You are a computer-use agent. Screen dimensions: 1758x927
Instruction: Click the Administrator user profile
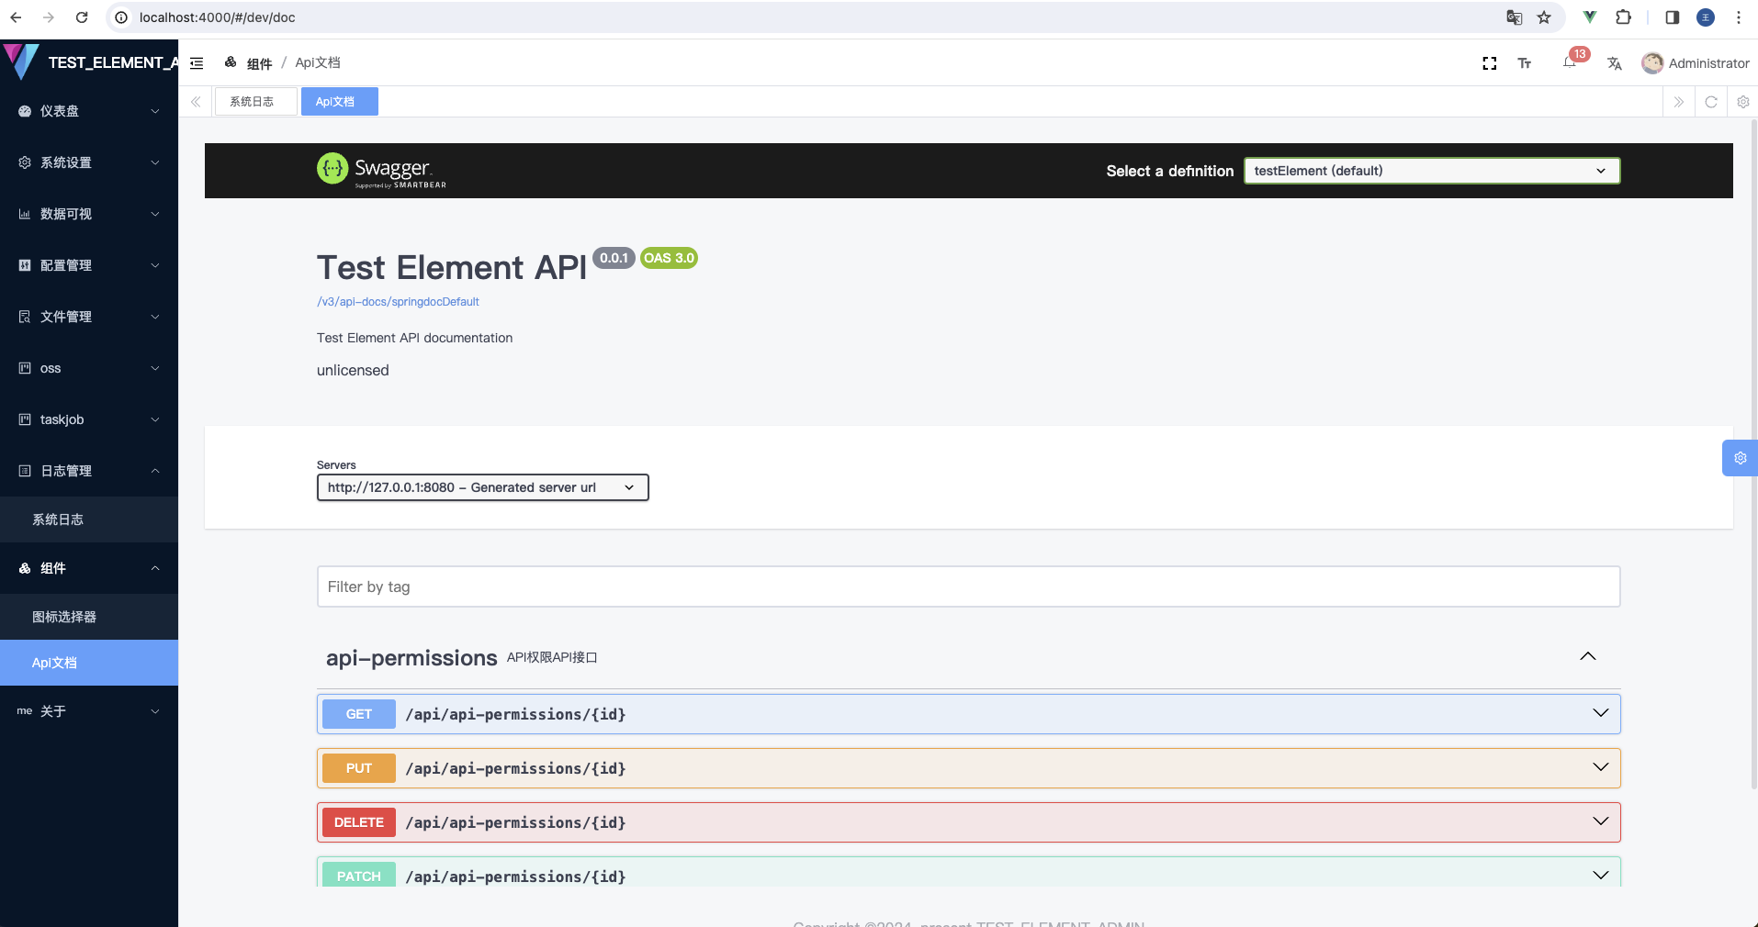[1696, 63]
